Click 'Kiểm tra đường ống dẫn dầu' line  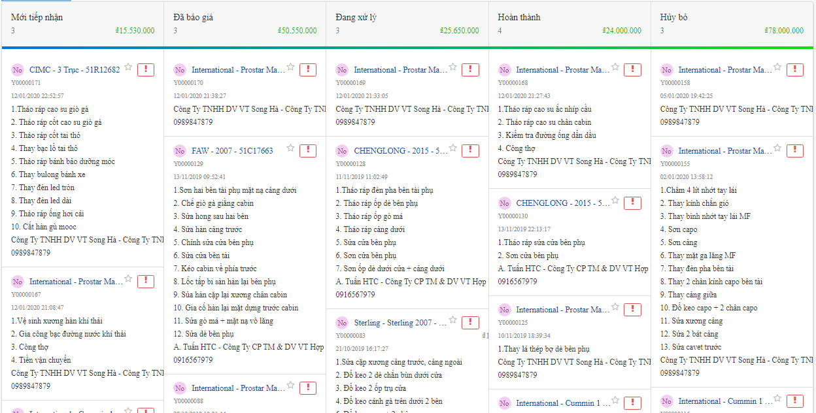pyautogui.click(x=547, y=135)
